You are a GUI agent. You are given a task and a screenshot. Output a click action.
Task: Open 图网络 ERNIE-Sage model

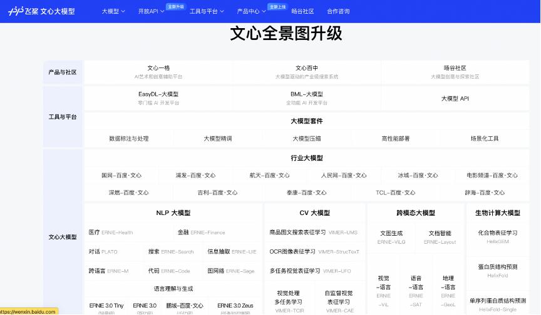point(231,271)
